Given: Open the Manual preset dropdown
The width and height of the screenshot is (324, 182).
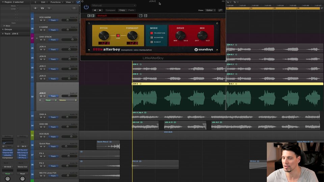Looking at the screenshot, I should click(x=113, y=5).
